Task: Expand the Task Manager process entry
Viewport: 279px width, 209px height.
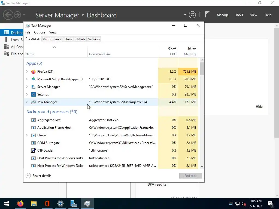Action: (27, 102)
